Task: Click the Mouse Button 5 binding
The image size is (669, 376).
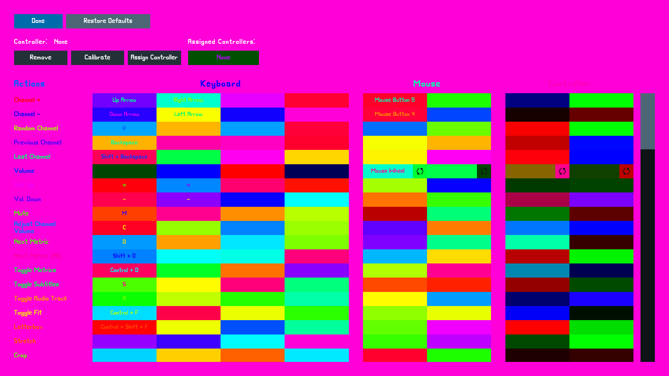Action: 395,100
